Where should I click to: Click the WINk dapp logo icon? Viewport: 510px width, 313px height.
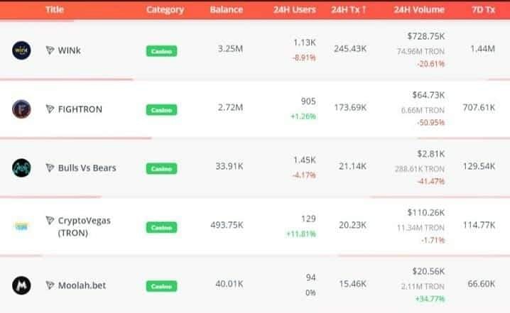21,50
